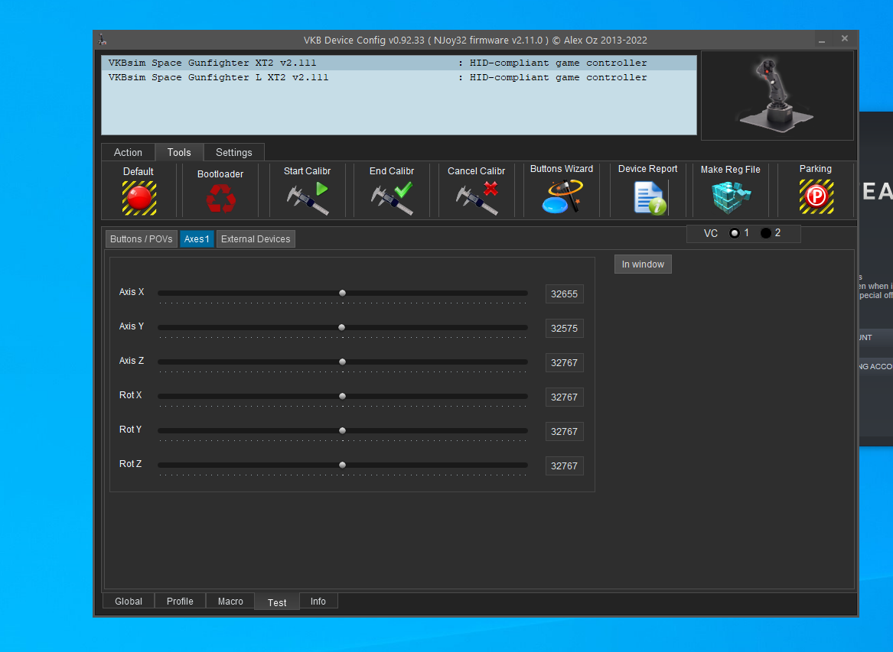Switch to the Global bottom tab
The height and width of the screenshot is (652, 893).
pyautogui.click(x=129, y=602)
